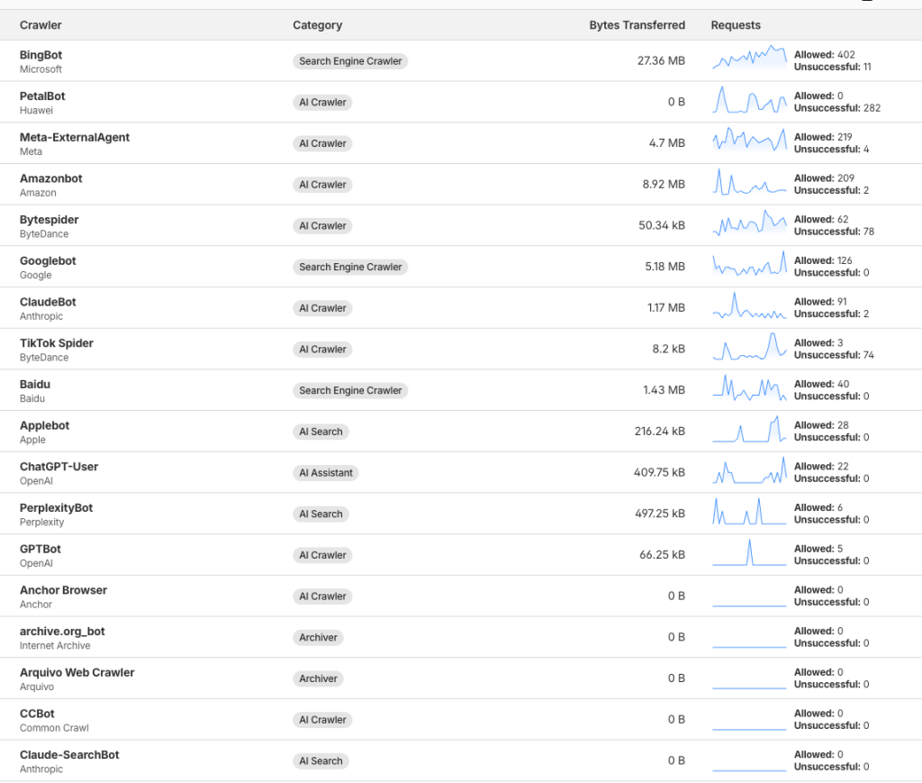922x783 pixels.
Task: Click the TikTok Spider requests sparkline
Action: (749, 346)
